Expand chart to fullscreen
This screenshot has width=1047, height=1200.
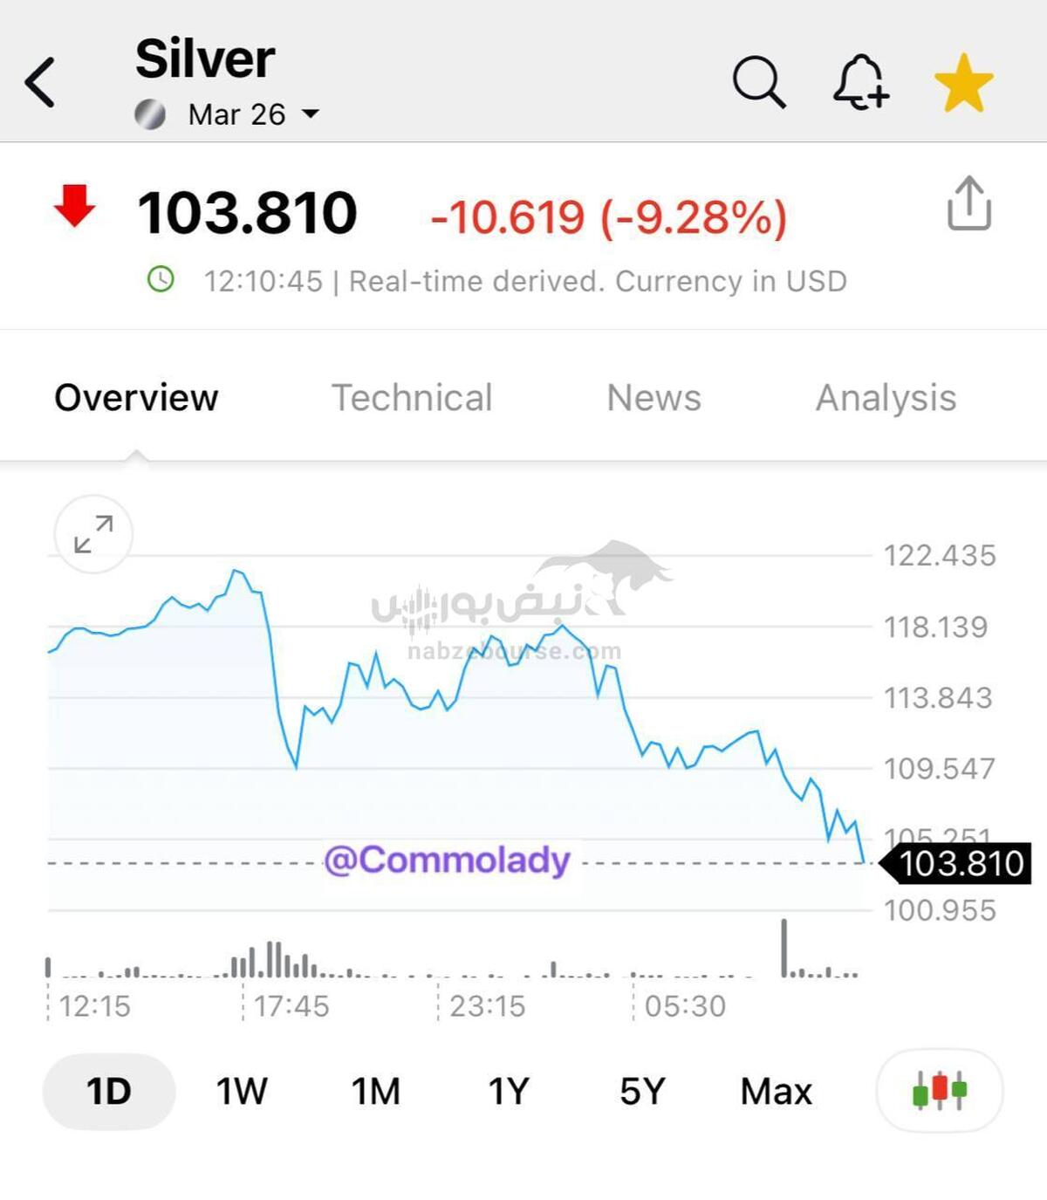[x=93, y=534]
